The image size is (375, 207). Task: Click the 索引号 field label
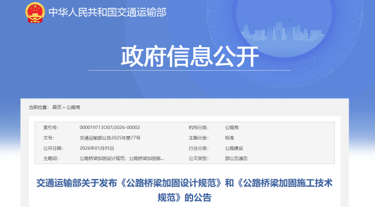pos(51,127)
